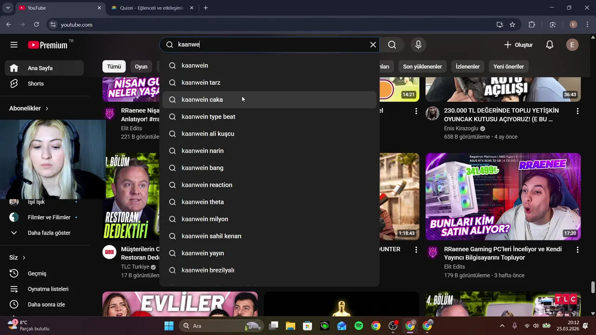
Task: Go to Ana Sayfa in the sidebar
Action: pyautogui.click(x=45, y=68)
